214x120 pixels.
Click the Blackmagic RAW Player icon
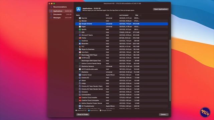click(80, 55)
